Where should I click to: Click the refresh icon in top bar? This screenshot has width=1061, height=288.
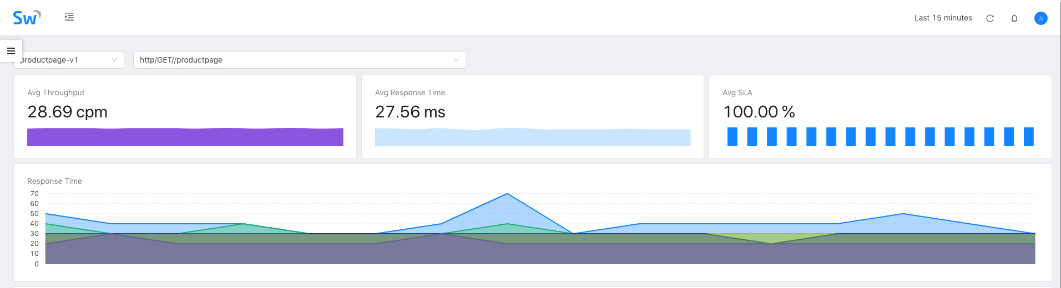click(x=989, y=18)
